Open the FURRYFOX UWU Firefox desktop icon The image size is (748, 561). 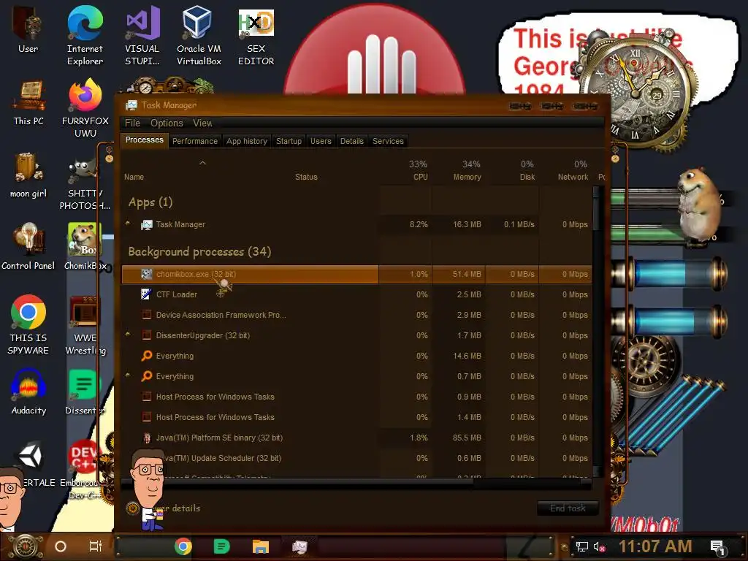pyautogui.click(x=85, y=108)
